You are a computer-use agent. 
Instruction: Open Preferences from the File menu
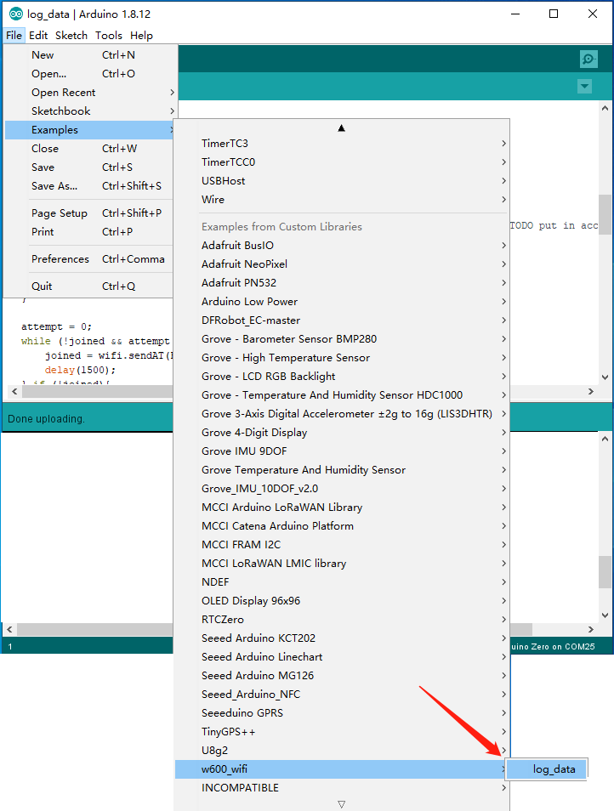tap(89, 258)
